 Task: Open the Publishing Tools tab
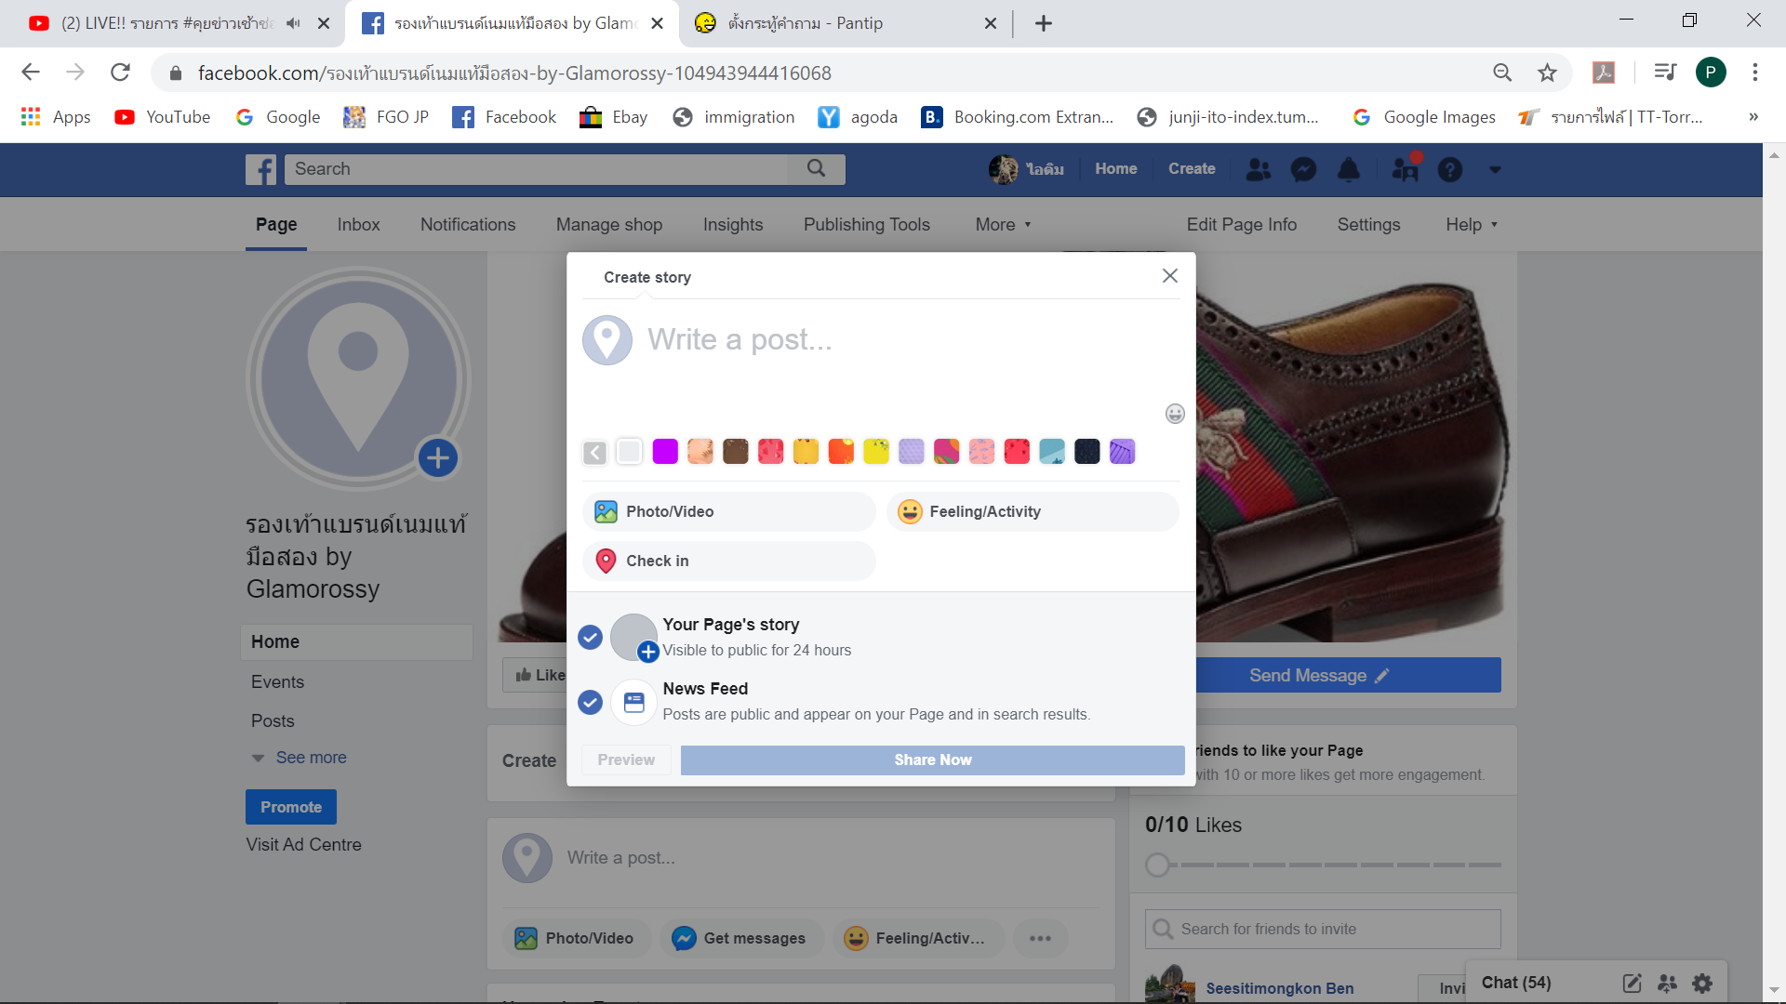pos(866,224)
